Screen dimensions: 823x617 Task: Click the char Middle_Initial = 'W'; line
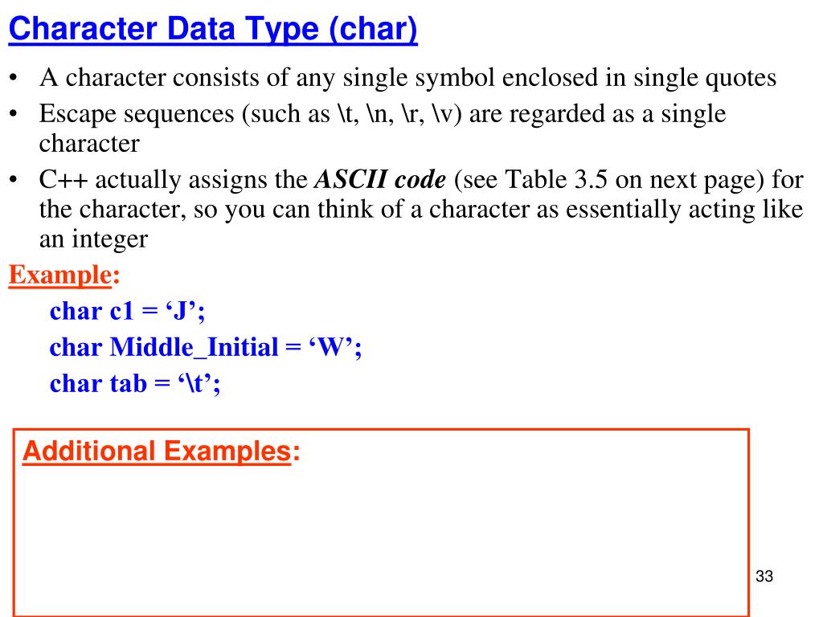pyautogui.click(x=205, y=347)
